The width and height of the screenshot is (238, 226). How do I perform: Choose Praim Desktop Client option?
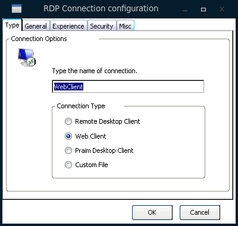pos(68,150)
